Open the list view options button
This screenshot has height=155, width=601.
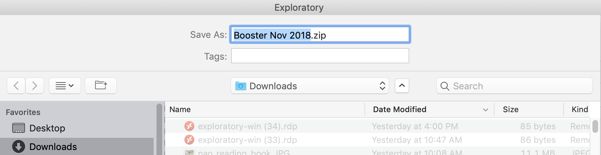point(65,86)
